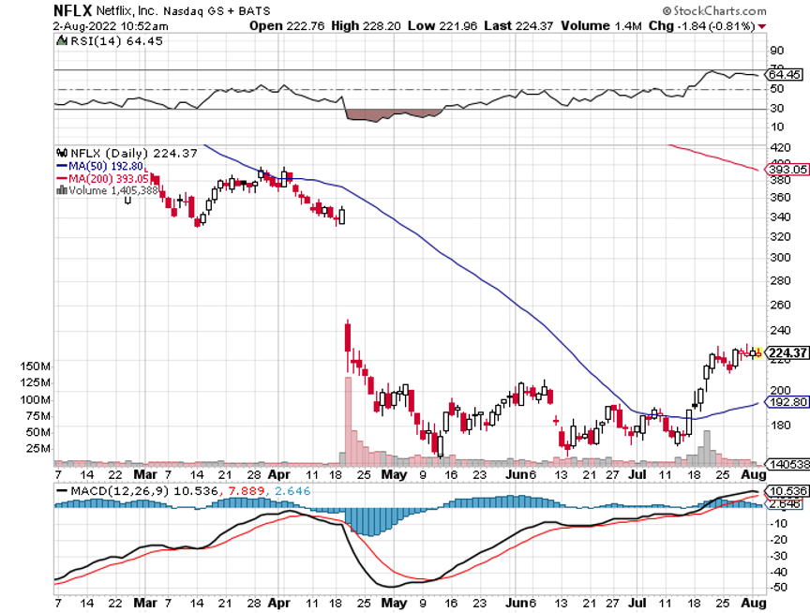Screen dimensions: 810x613
Task: Click the tall April volume spike bar
Action: 348,421
